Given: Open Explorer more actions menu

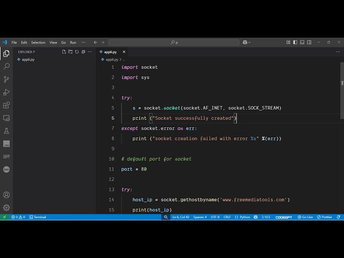Looking at the screenshot, I should tap(90, 52).
